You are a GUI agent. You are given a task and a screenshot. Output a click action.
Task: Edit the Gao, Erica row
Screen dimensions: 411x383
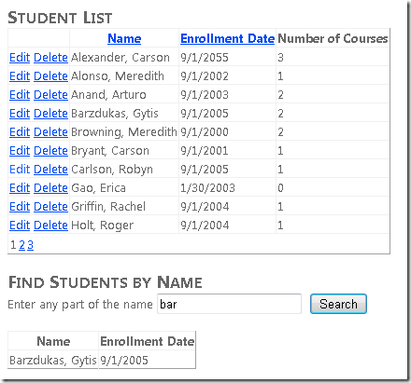[20, 188]
